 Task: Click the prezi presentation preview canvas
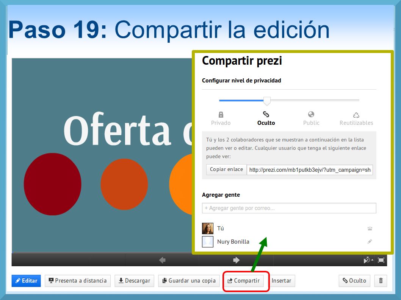click(x=102, y=155)
